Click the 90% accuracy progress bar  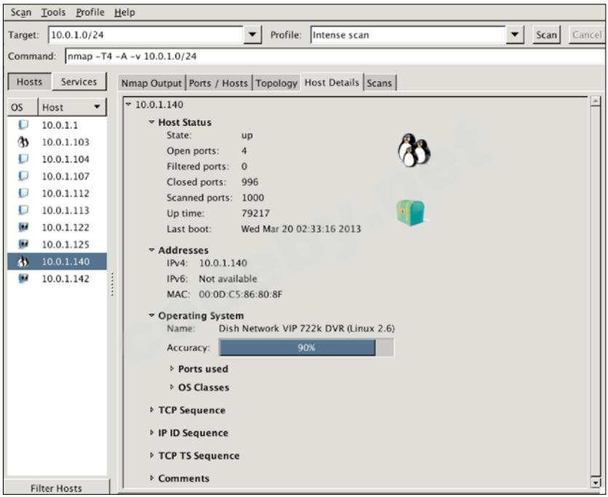tap(307, 347)
